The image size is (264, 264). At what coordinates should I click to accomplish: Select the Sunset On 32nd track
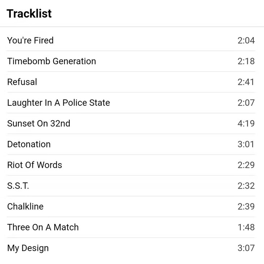point(39,124)
